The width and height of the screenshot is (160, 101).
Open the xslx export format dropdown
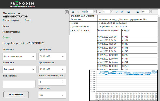[150, 12]
